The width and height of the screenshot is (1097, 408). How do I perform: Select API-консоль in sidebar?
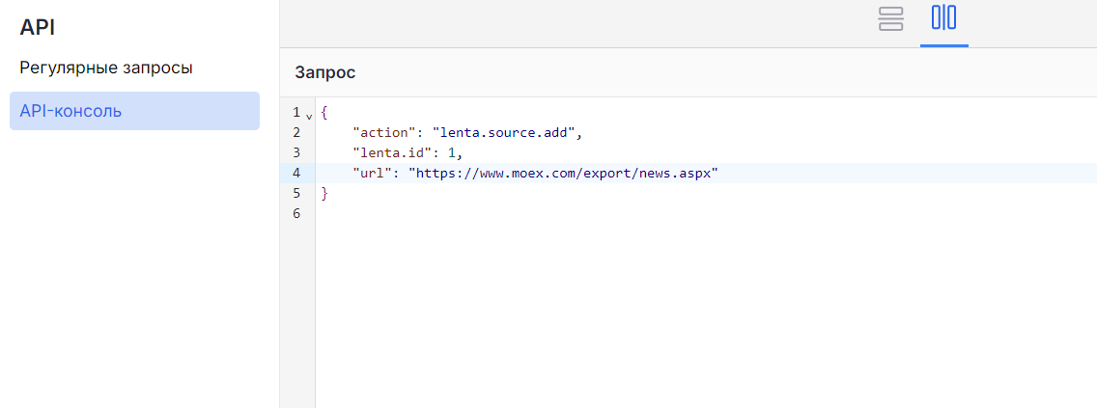tap(134, 111)
